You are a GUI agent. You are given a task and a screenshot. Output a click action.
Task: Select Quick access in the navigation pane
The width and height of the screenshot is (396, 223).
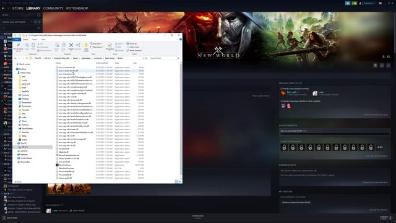25,64
